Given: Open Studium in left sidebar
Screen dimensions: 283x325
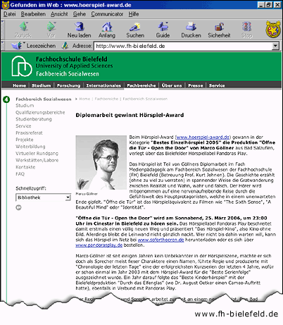Looking at the screenshot, I should point(25,106).
